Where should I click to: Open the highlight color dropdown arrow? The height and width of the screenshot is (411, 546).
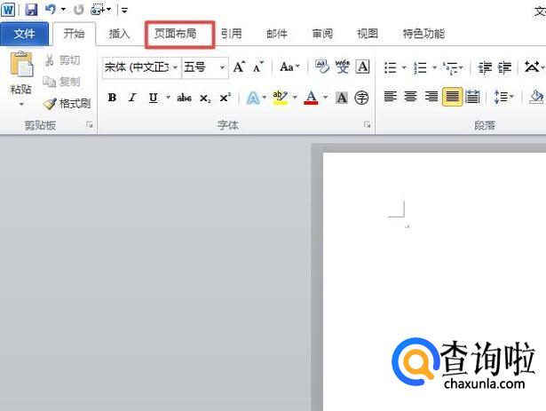[295, 97]
